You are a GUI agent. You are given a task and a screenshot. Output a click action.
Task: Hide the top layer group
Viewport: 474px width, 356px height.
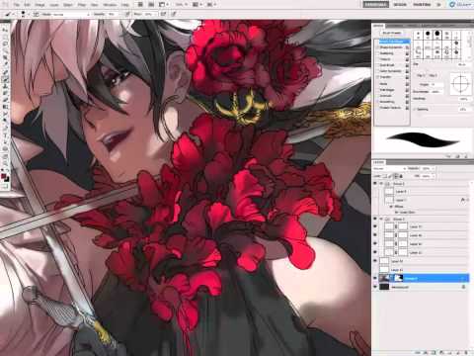pos(375,184)
